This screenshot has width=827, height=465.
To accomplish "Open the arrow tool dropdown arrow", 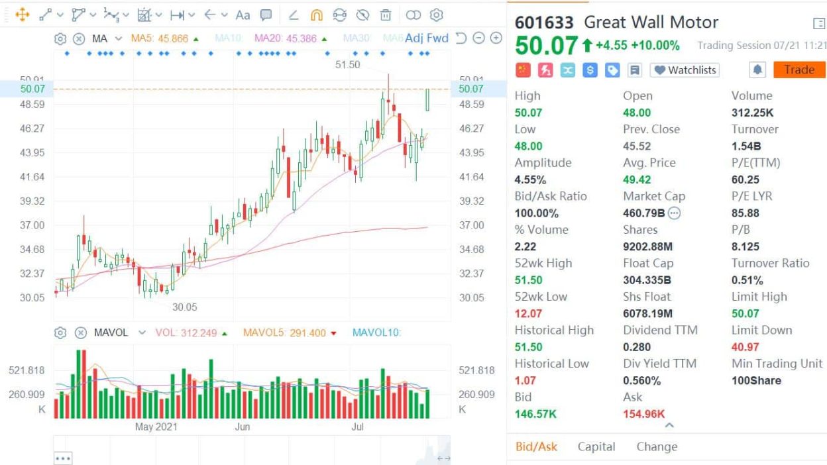I will point(224,15).
